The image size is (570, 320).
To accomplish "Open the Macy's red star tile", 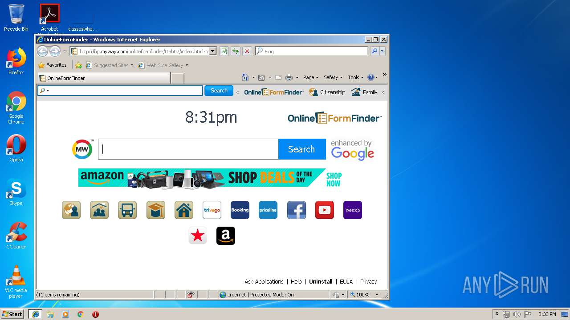I will [x=198, y=236].
